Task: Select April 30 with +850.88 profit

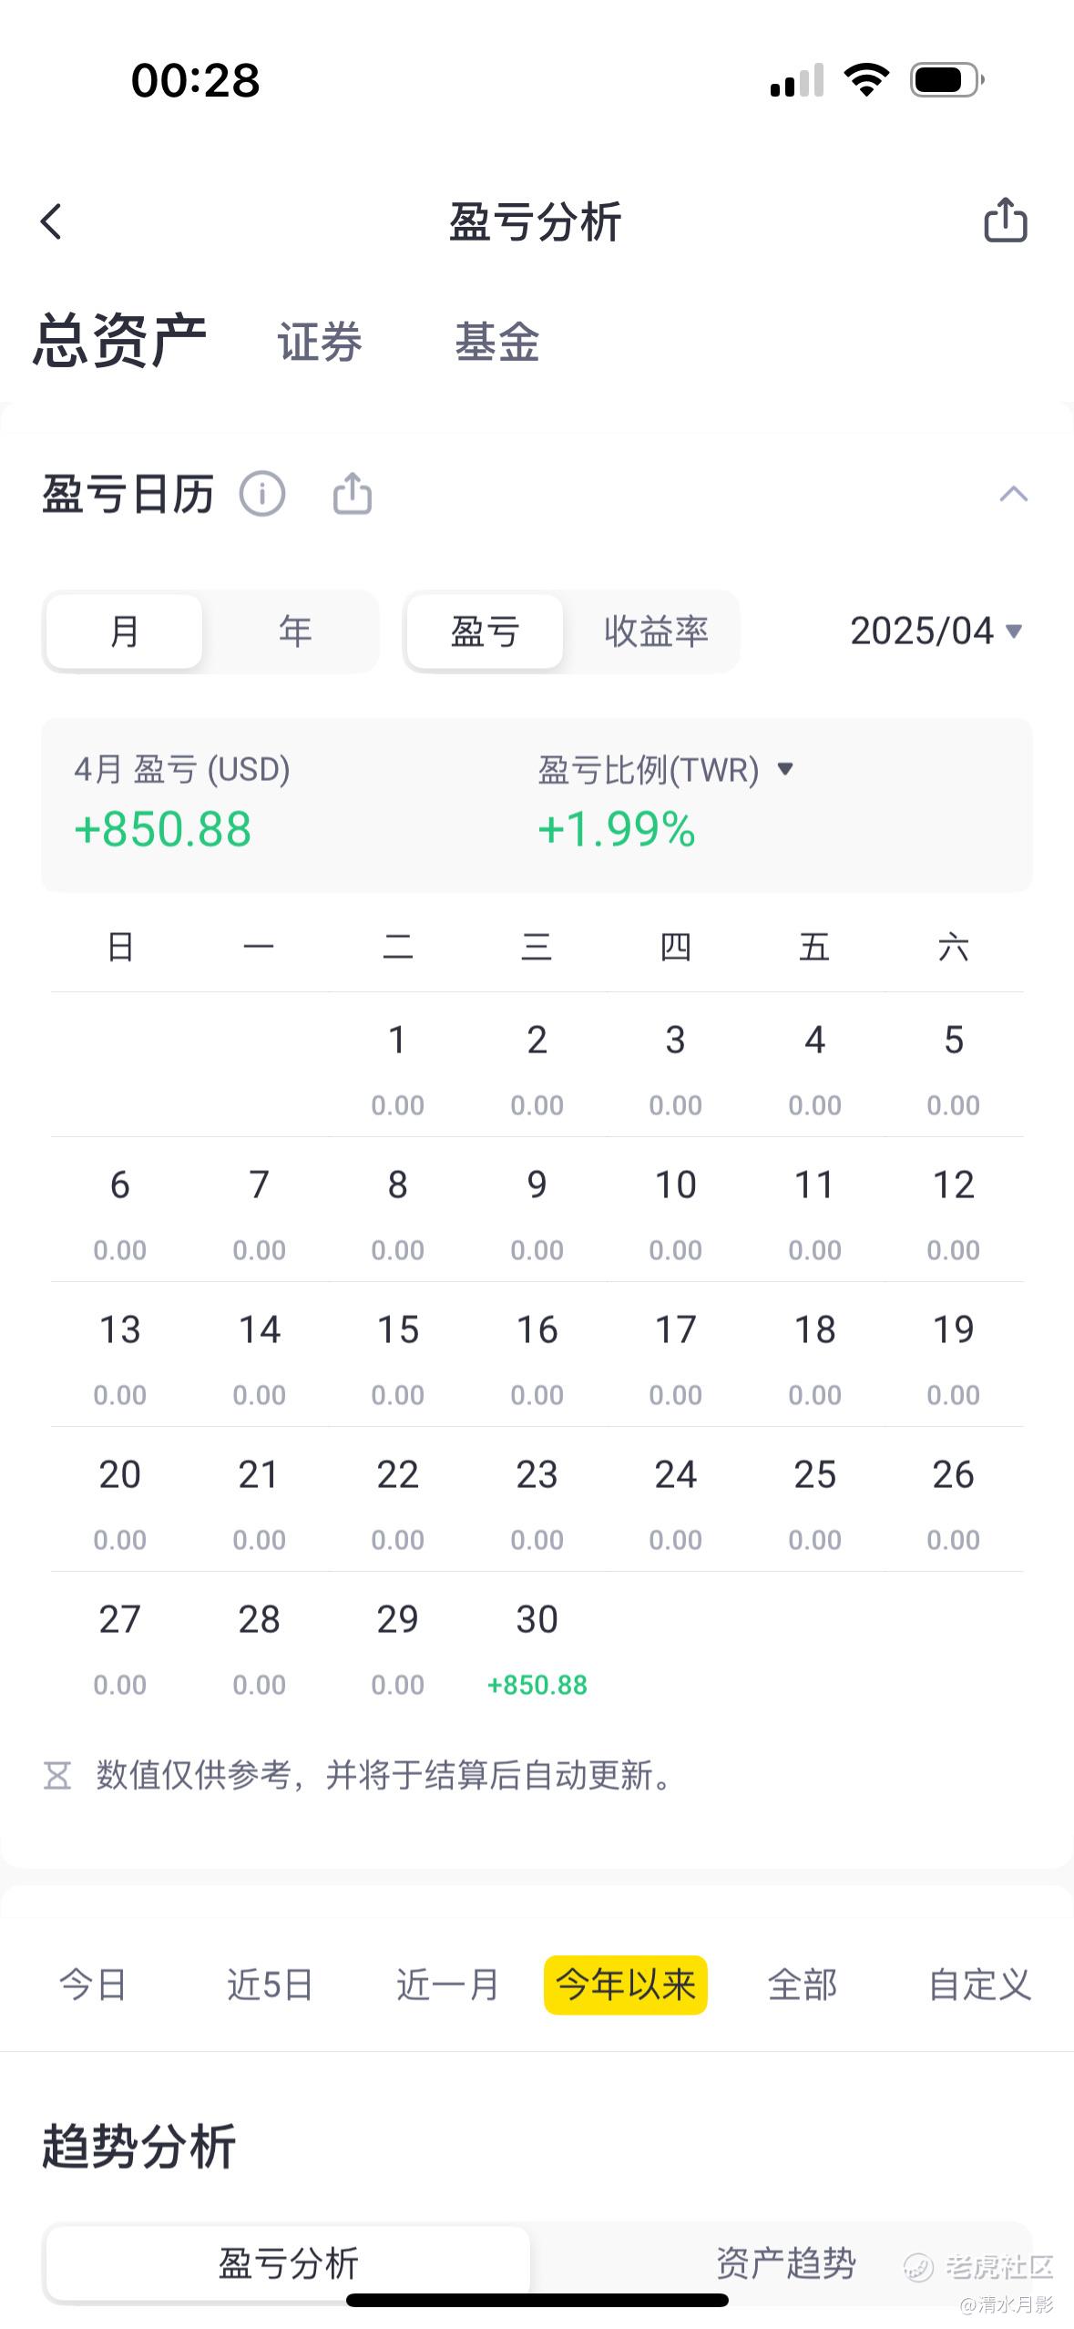Action: (537, 1647)
